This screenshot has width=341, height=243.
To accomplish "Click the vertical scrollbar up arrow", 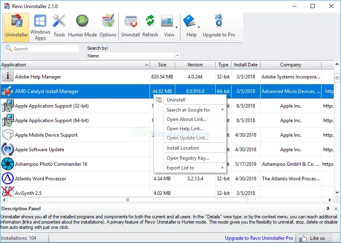I will tap(337, 64).
